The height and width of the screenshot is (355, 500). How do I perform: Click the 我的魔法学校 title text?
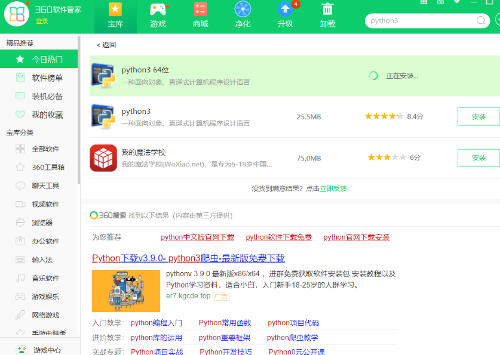coord(143,153)
